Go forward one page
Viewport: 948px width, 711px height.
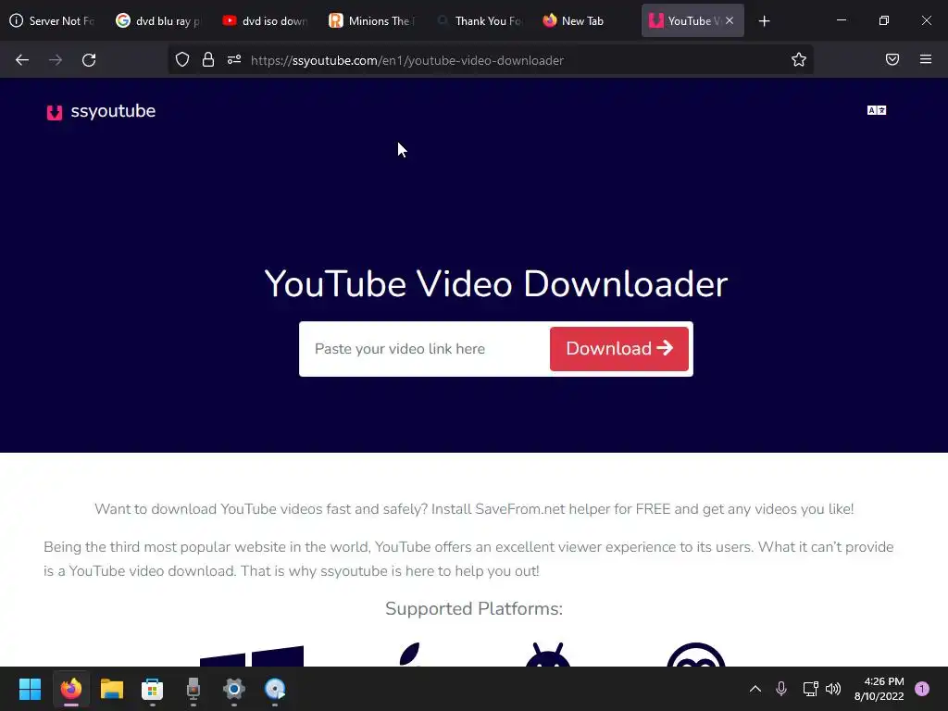point(56,60)
